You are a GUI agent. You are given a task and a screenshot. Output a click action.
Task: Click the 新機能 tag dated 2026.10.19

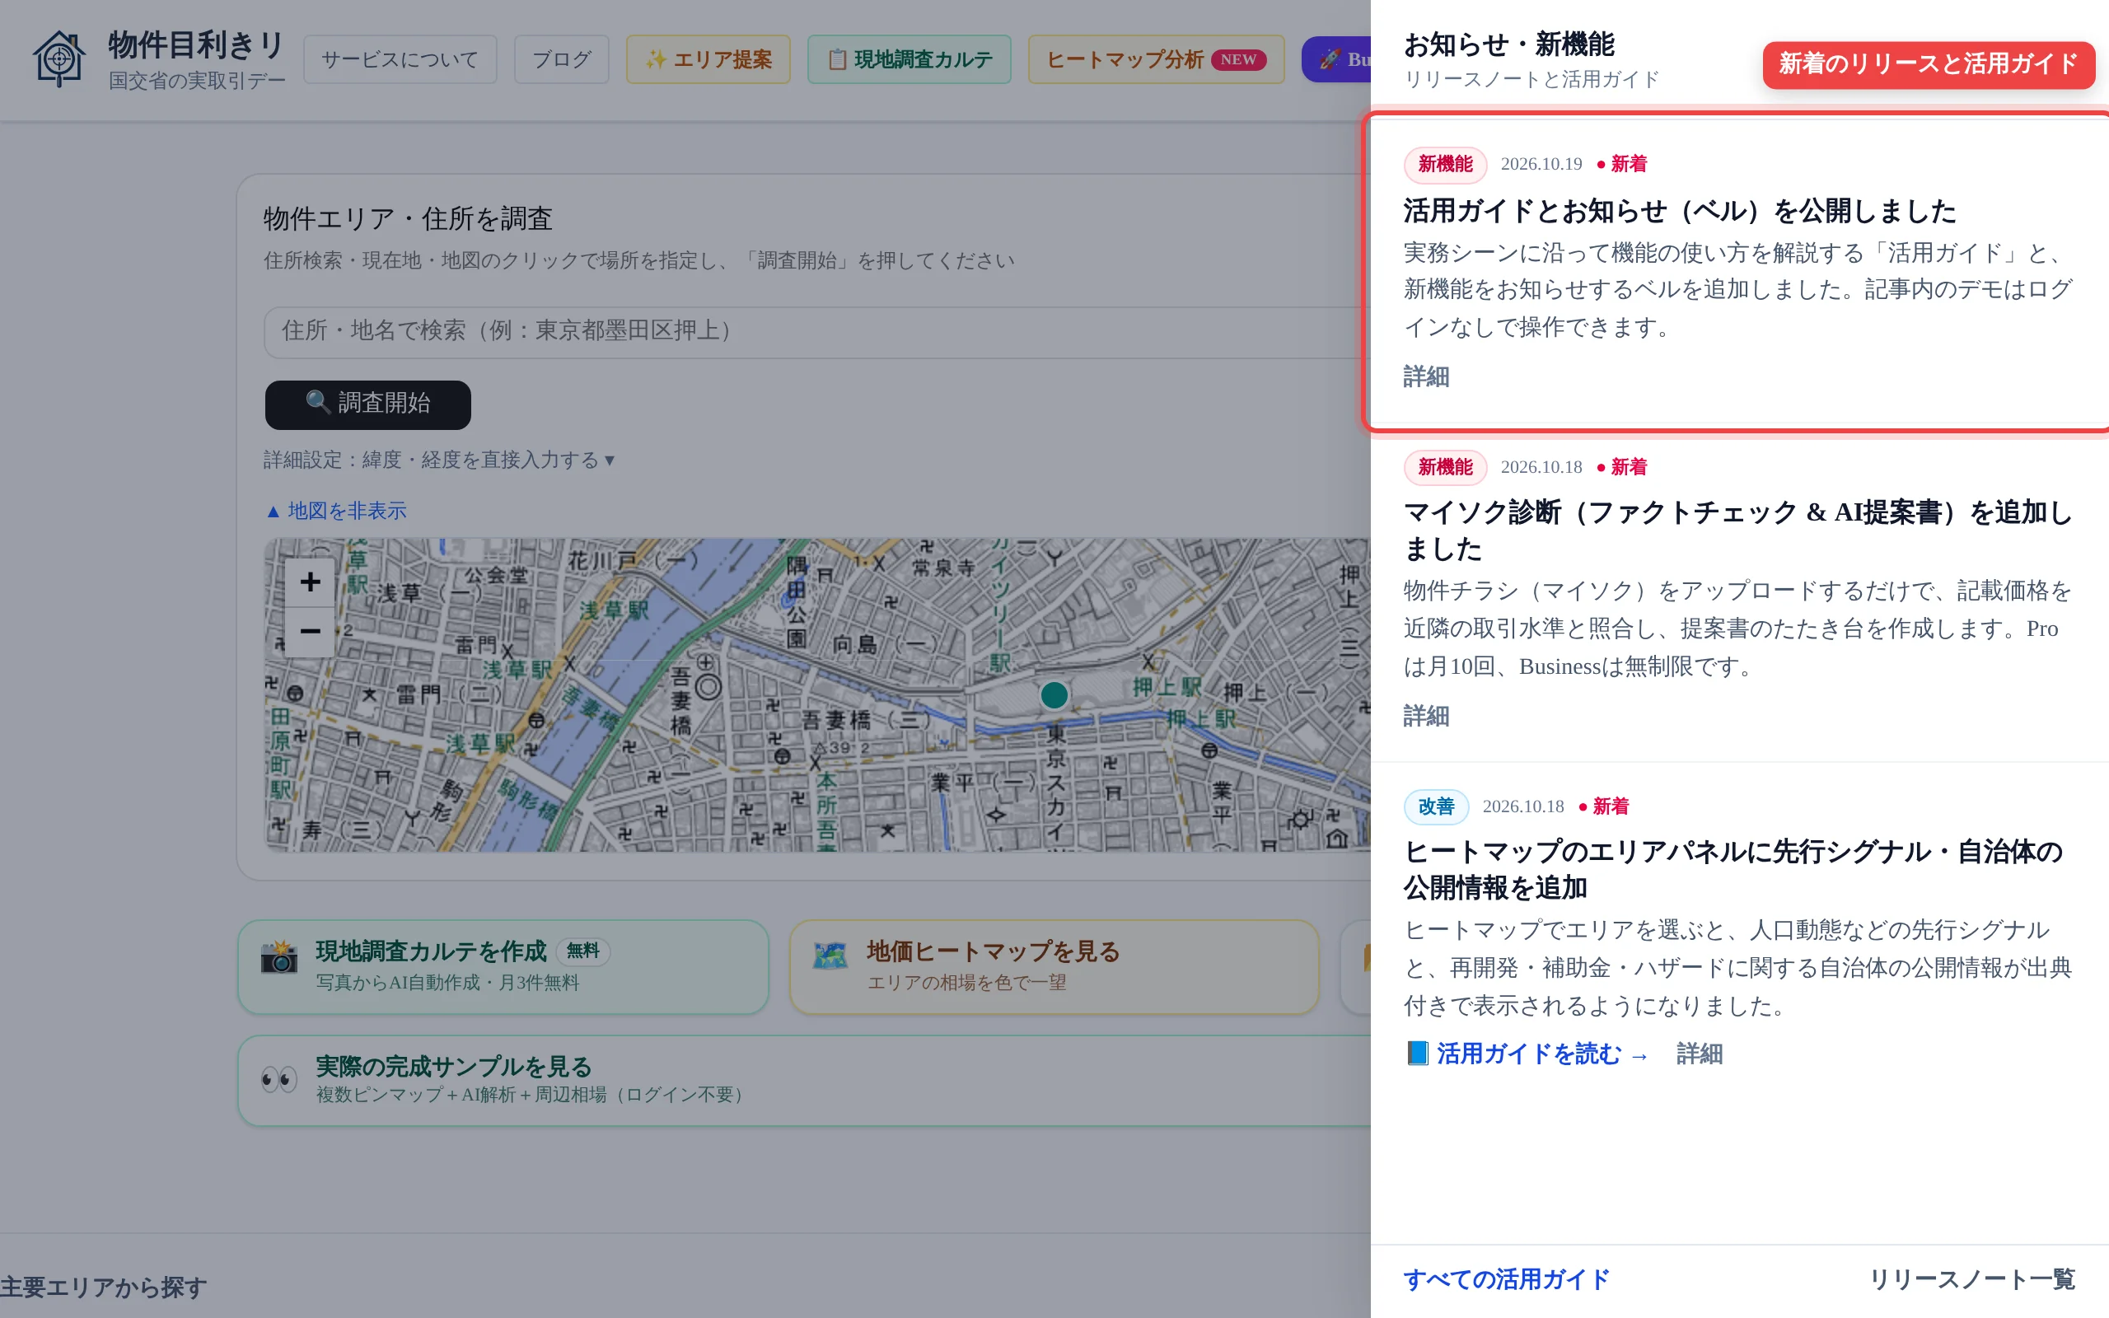click(1445, 164)
